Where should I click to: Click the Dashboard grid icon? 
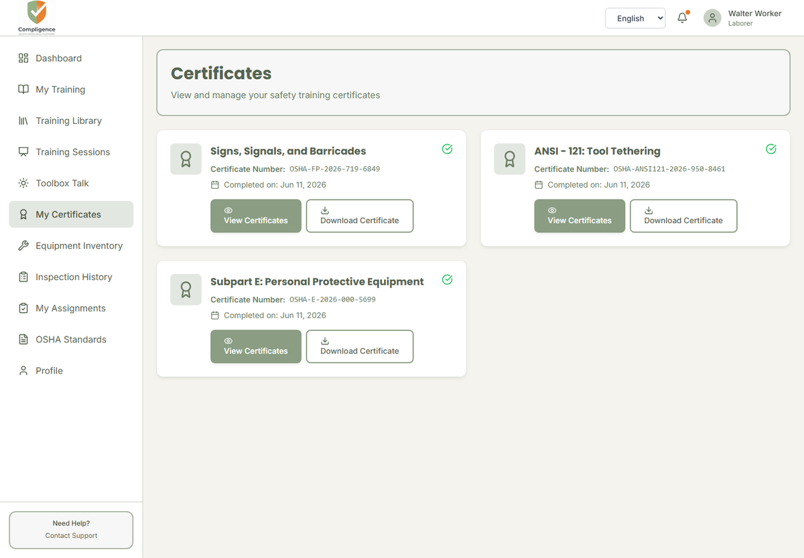[x=23, y=58]
